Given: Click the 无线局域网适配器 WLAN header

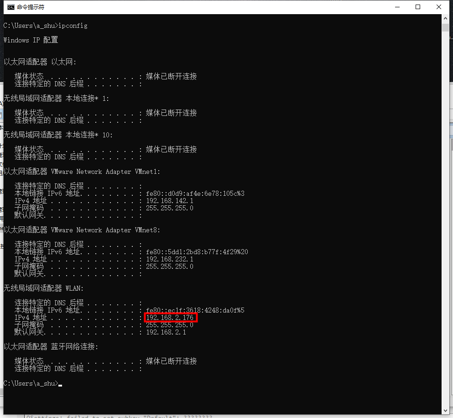Looking at the screenshot, I should coord(44,288).
